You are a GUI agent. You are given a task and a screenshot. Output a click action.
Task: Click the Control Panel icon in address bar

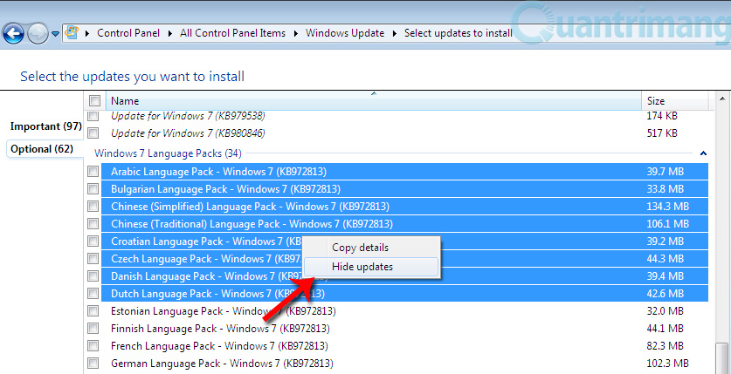[x=72, y=32]
